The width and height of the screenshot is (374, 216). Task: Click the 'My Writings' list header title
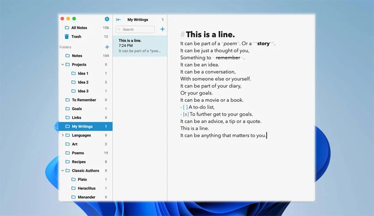(138, 20)
